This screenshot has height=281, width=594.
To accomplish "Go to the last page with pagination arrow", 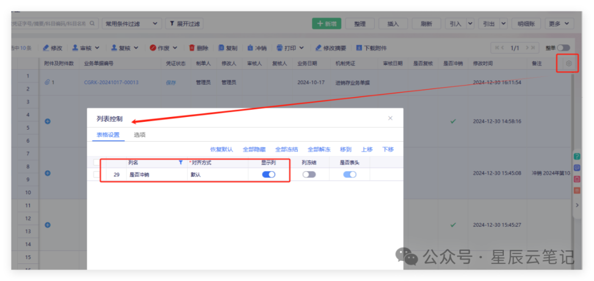I will pyautogui.click(x=532, y=48).
